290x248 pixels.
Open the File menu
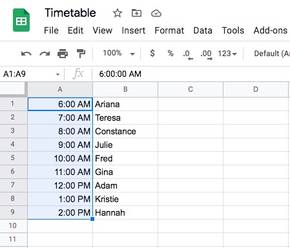pyautogui.click(x=51, y=30)
